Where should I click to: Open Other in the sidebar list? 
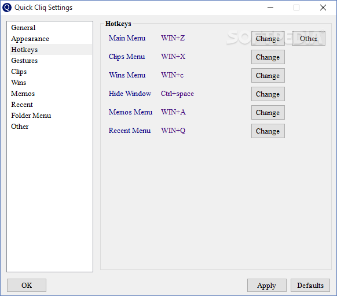pyautogui.click(x=51, y=127)
